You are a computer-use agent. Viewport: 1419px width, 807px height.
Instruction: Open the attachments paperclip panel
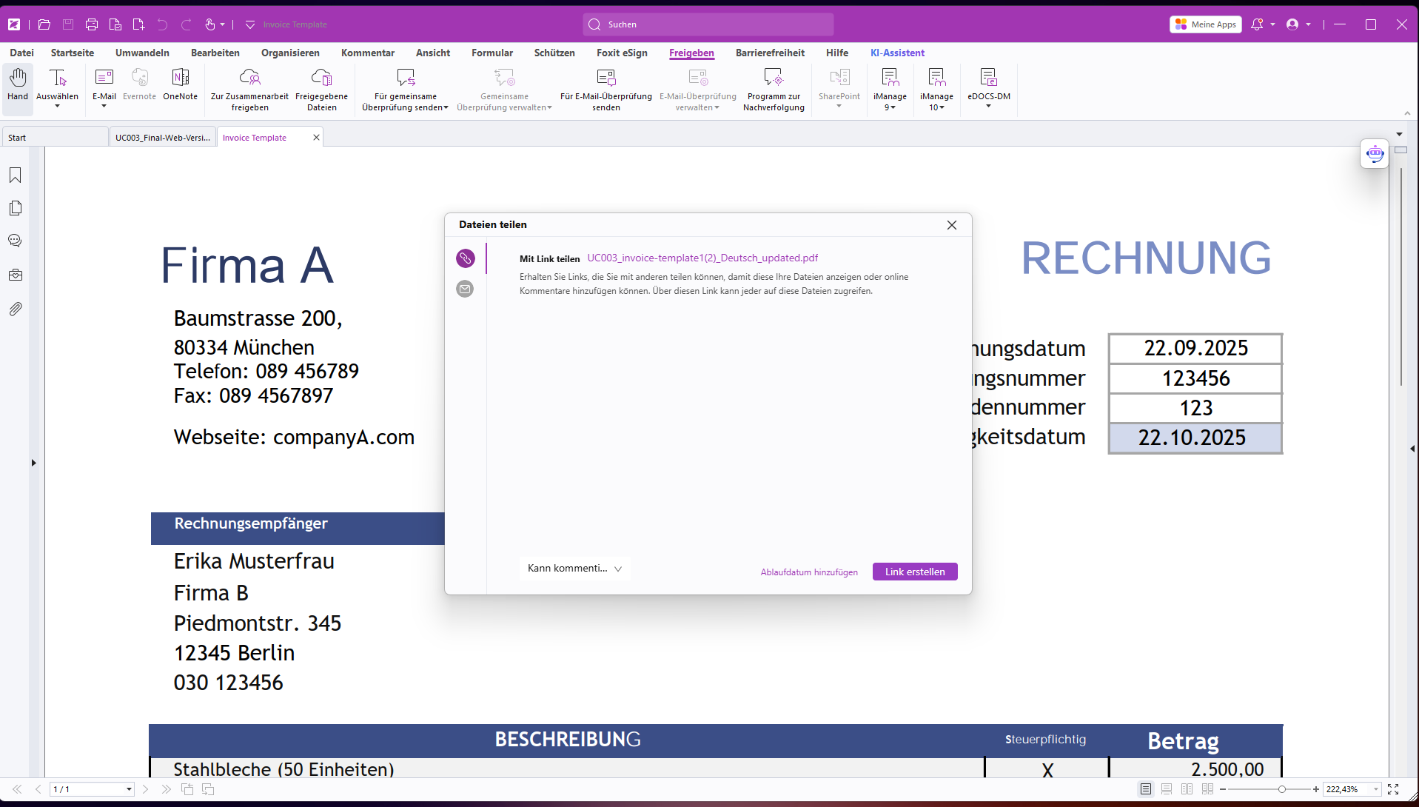click(x=16, y=309)
